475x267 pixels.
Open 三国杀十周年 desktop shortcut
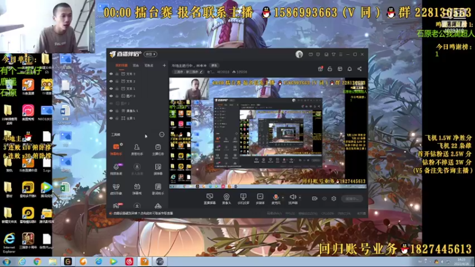28,241
